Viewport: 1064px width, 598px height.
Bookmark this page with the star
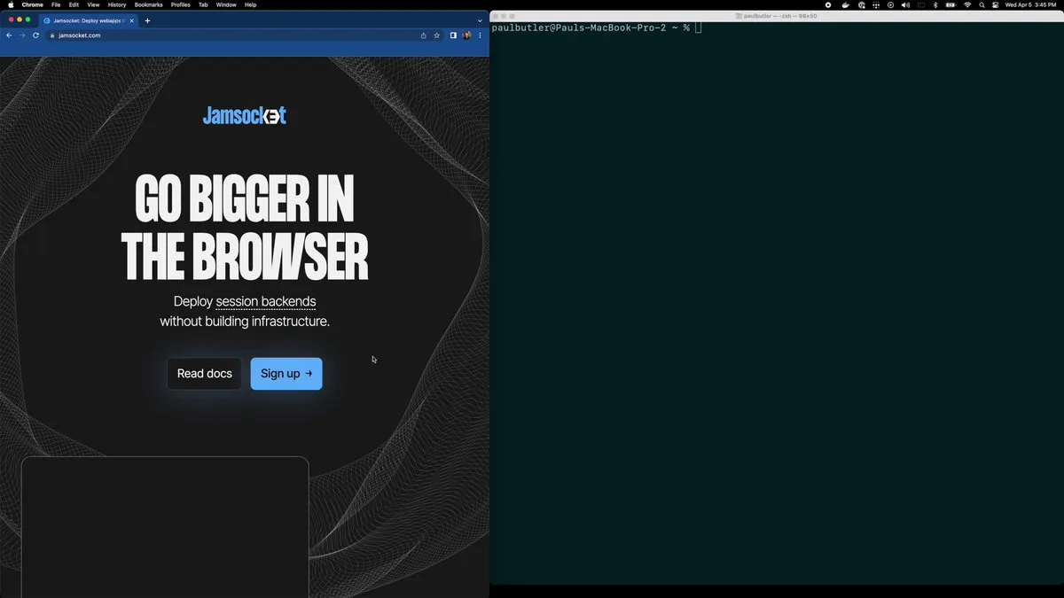437,35
